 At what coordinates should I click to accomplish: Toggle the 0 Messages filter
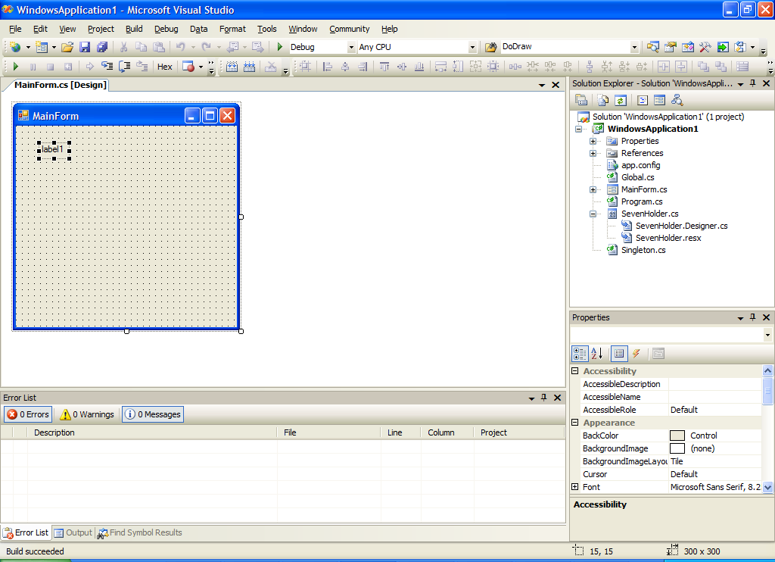(x=153, y=414)
